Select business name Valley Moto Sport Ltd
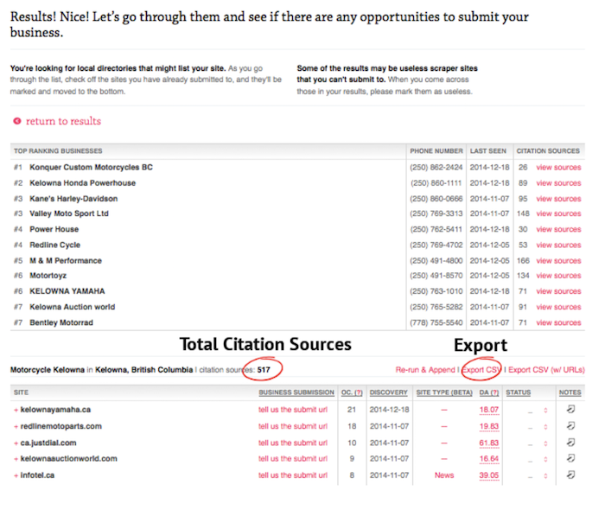Image resolution: width=605 pixels, height=510 pixels. click(69, 214)
